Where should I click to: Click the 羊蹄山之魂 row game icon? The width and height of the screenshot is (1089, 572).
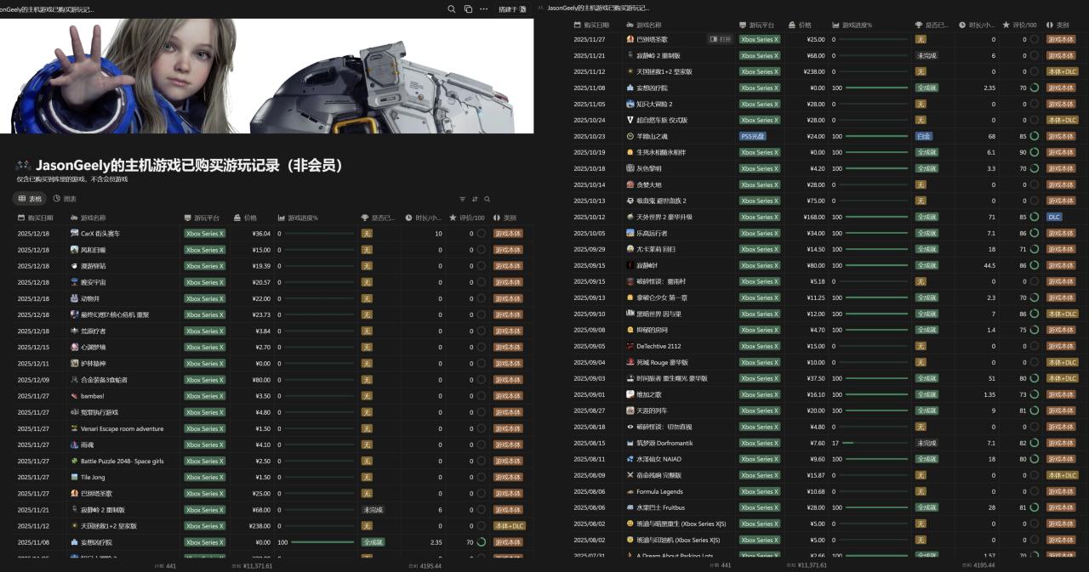point(630,136)
